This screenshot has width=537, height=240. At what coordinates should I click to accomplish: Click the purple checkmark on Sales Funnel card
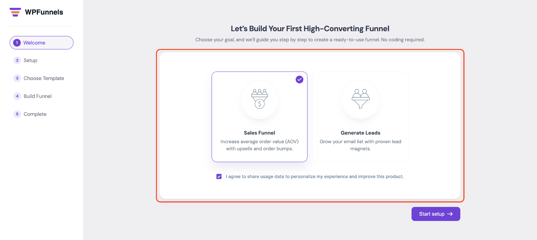coord(300,79)
